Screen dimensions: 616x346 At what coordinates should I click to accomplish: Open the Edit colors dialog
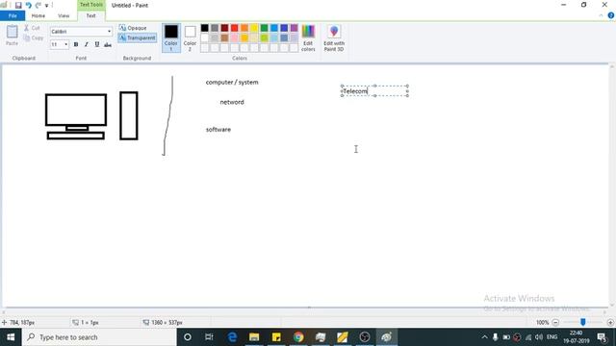[x=308, y=37]
